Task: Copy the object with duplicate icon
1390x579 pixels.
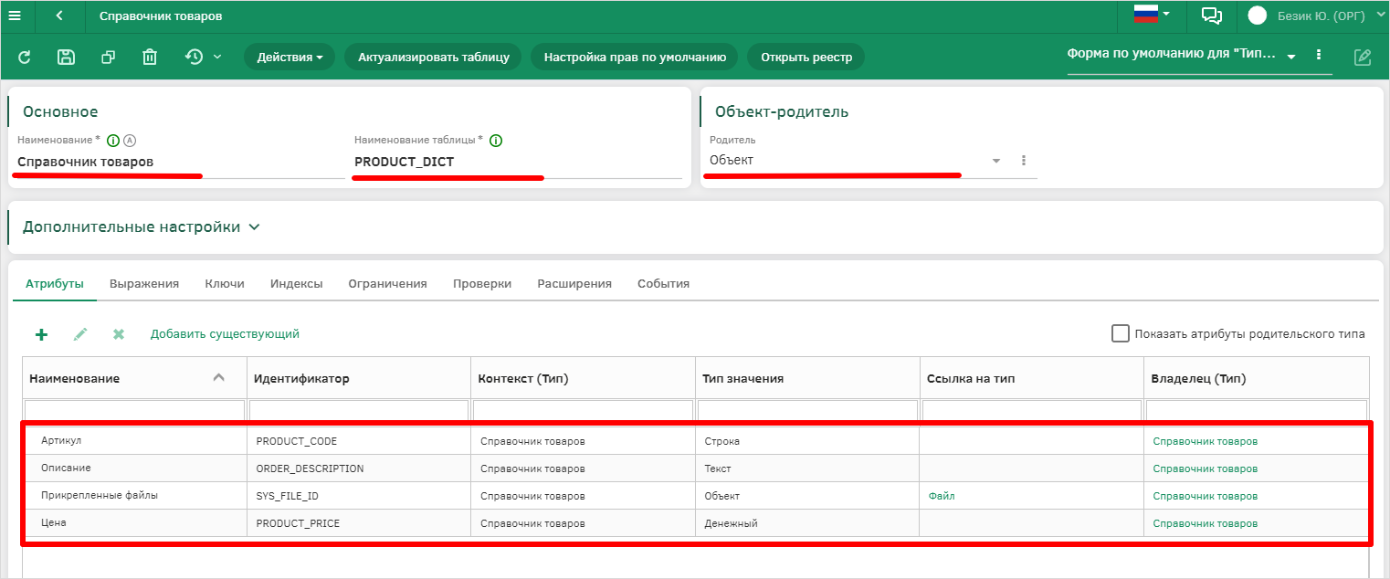Action: tap(108, 57)
